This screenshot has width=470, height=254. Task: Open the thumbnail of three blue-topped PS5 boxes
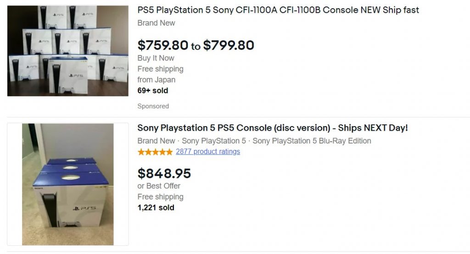click(x=68, y=184)
